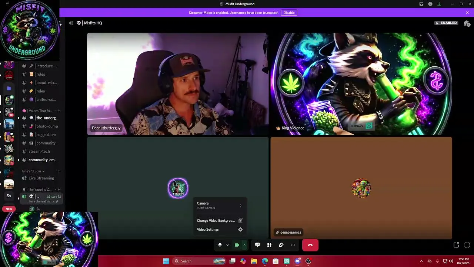Enter full screen mode
Viewport: 474px width, 267px height.
tap(467, 245)
